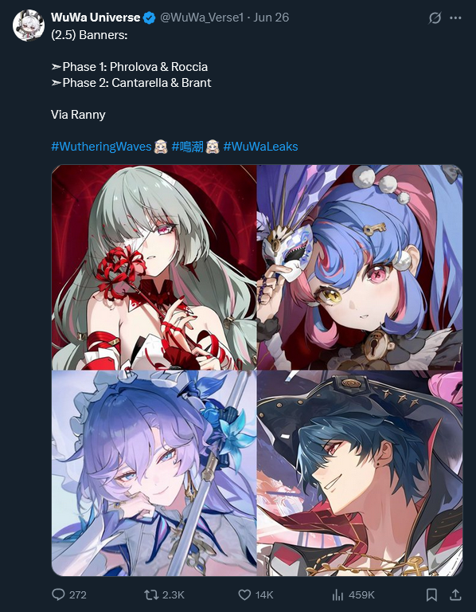Open the three-dot more options menu

click(x=455, y=18)
